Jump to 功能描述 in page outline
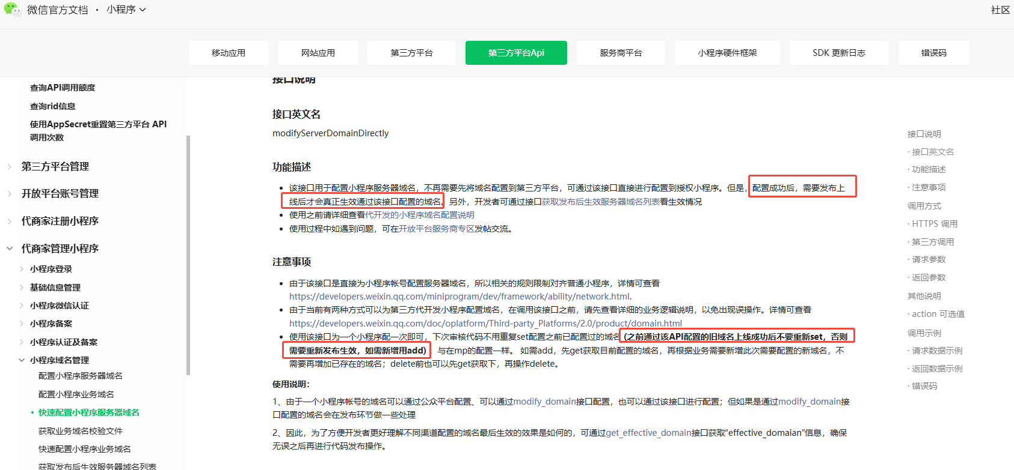This screenshot has width=1014, height=470. [x=929, y=169]
